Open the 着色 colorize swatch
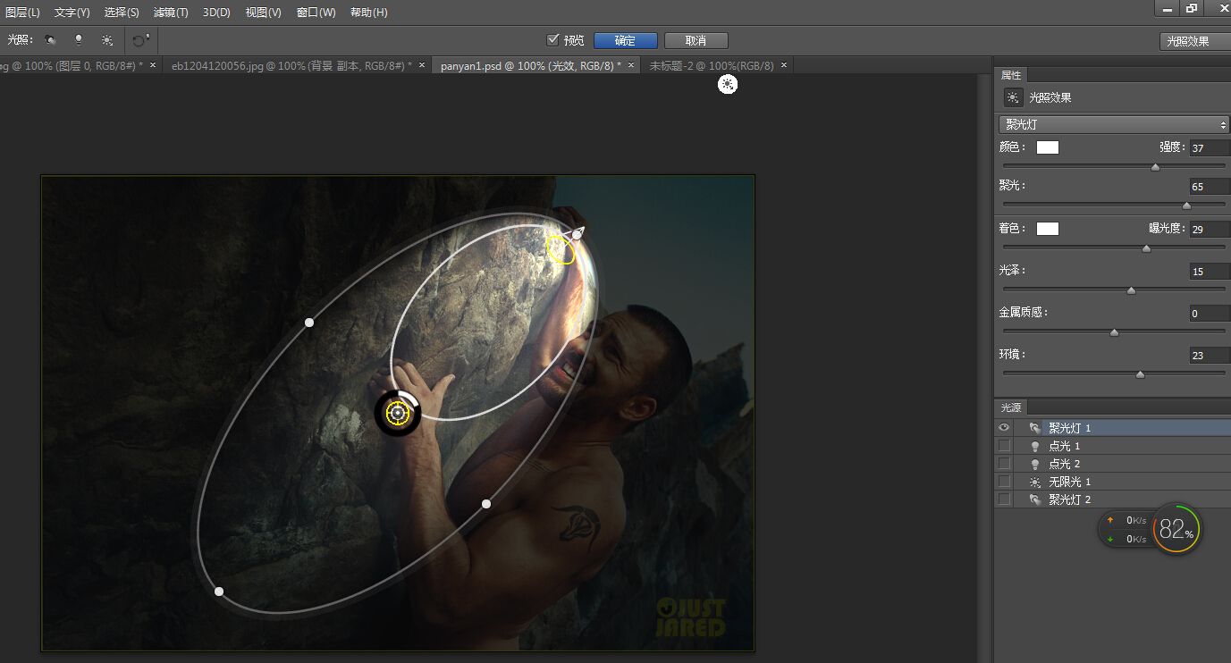Viewport: 1231px width, 663px height. point(1048,229)
